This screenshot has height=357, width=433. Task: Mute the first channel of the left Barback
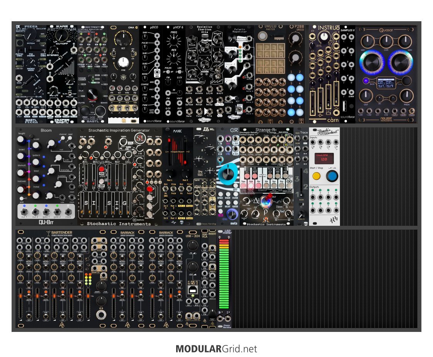click(x=122, y=296)
